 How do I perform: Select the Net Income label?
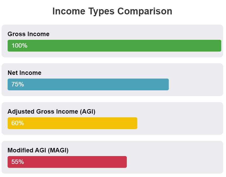[24, 73]
